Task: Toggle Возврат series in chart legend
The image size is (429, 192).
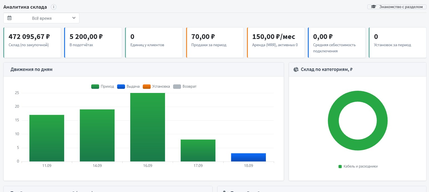Action: [185, 87]
